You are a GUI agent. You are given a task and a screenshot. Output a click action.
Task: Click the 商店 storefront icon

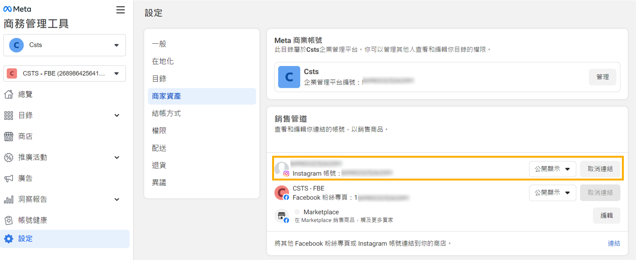pyautogui.click(x=9, y=136)
